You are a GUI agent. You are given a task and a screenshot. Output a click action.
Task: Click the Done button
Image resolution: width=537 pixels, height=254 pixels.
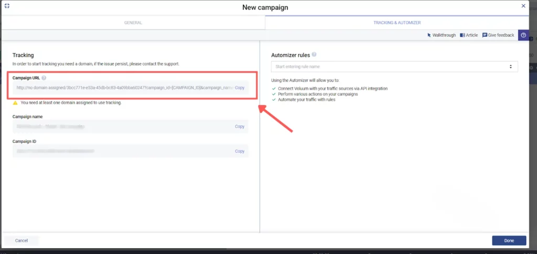click(509, 241)
